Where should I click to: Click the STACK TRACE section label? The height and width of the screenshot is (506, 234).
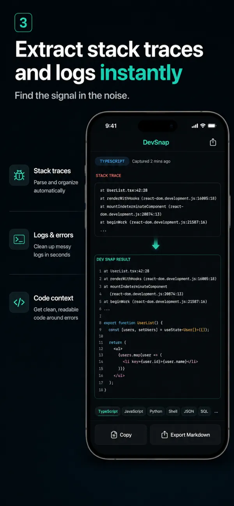(x=108, y=175)
